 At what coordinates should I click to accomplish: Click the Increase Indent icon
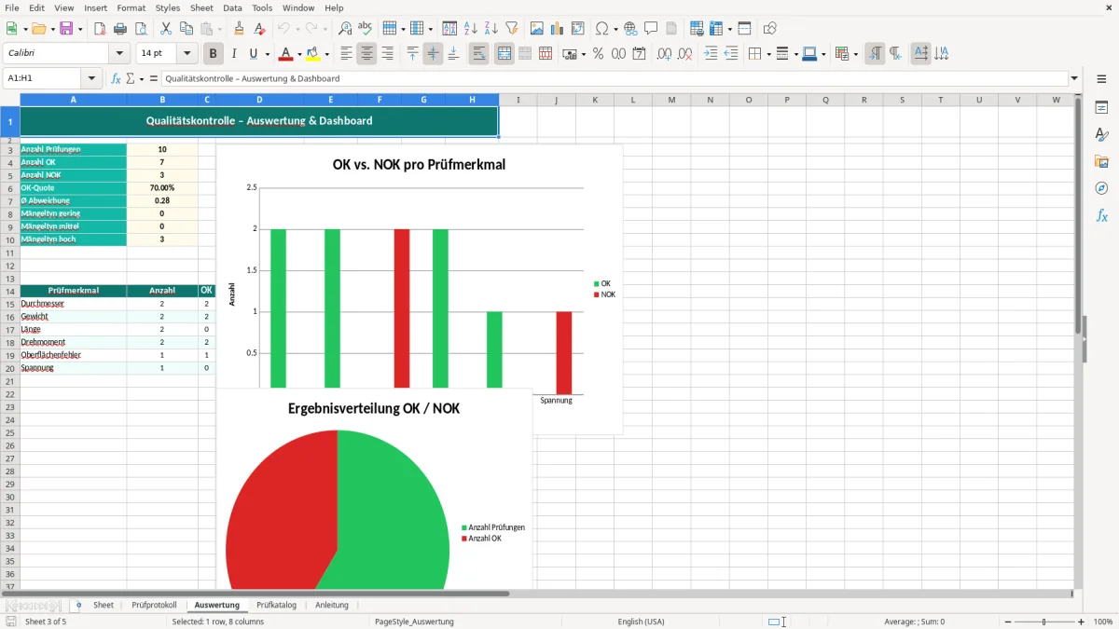coord(711,54)
